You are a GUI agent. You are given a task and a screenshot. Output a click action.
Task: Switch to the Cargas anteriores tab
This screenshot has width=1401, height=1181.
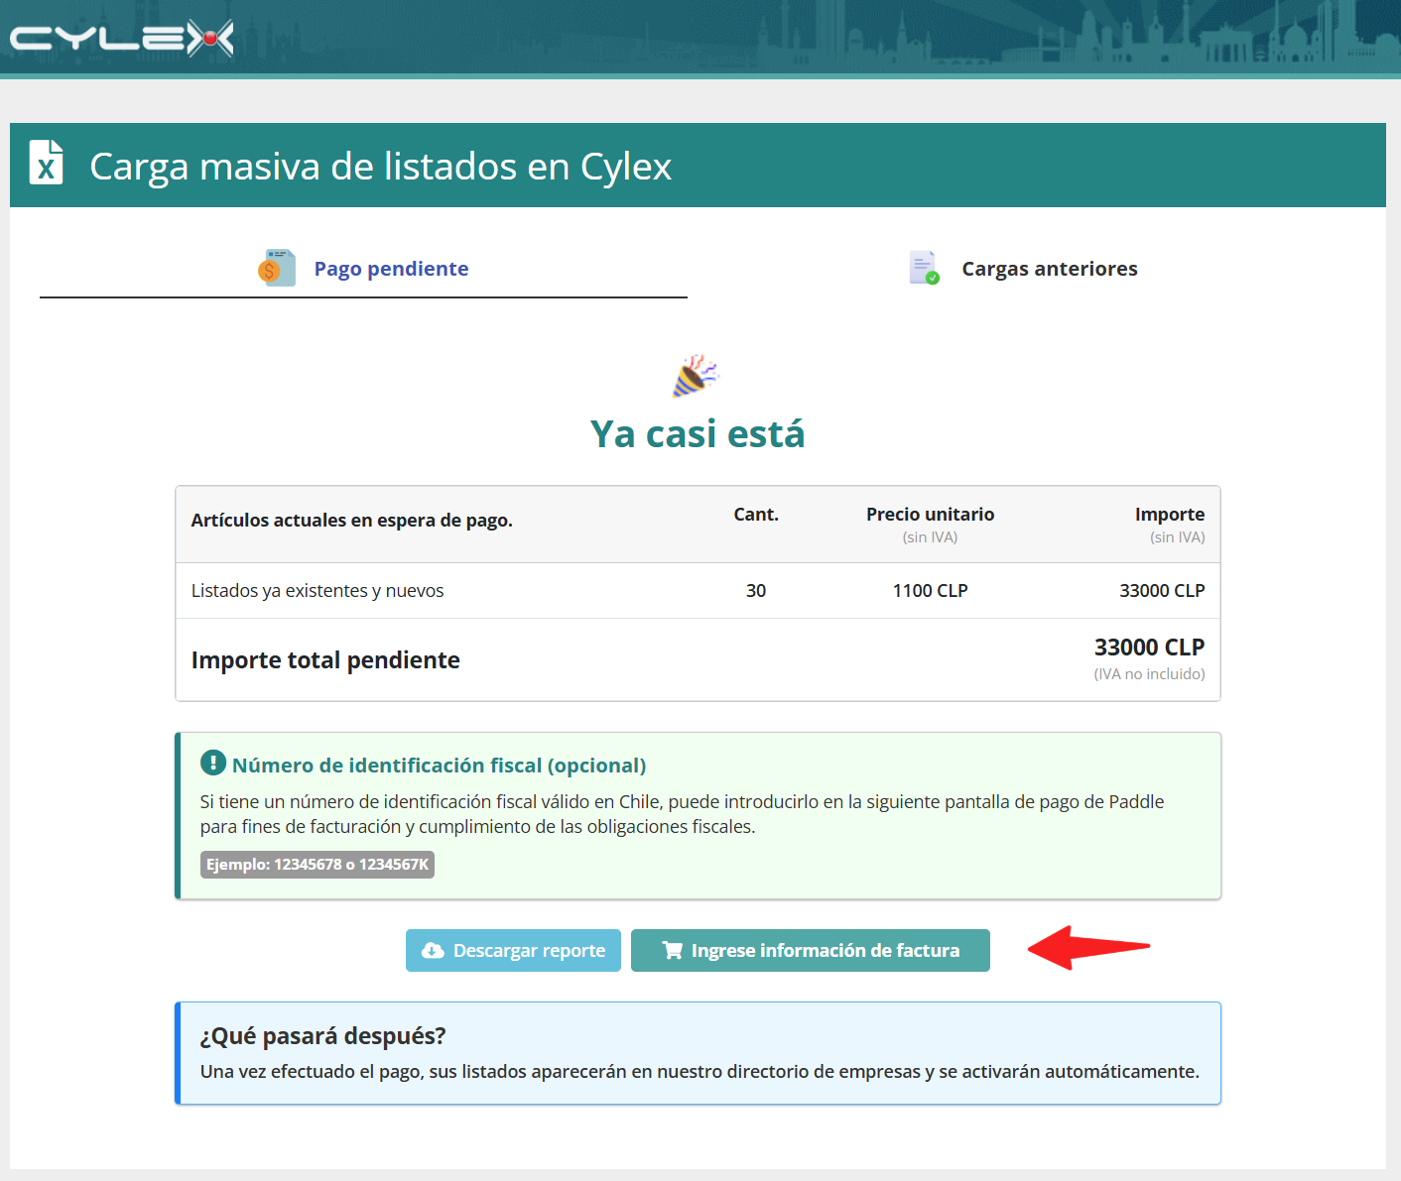tap(1022, 269)
